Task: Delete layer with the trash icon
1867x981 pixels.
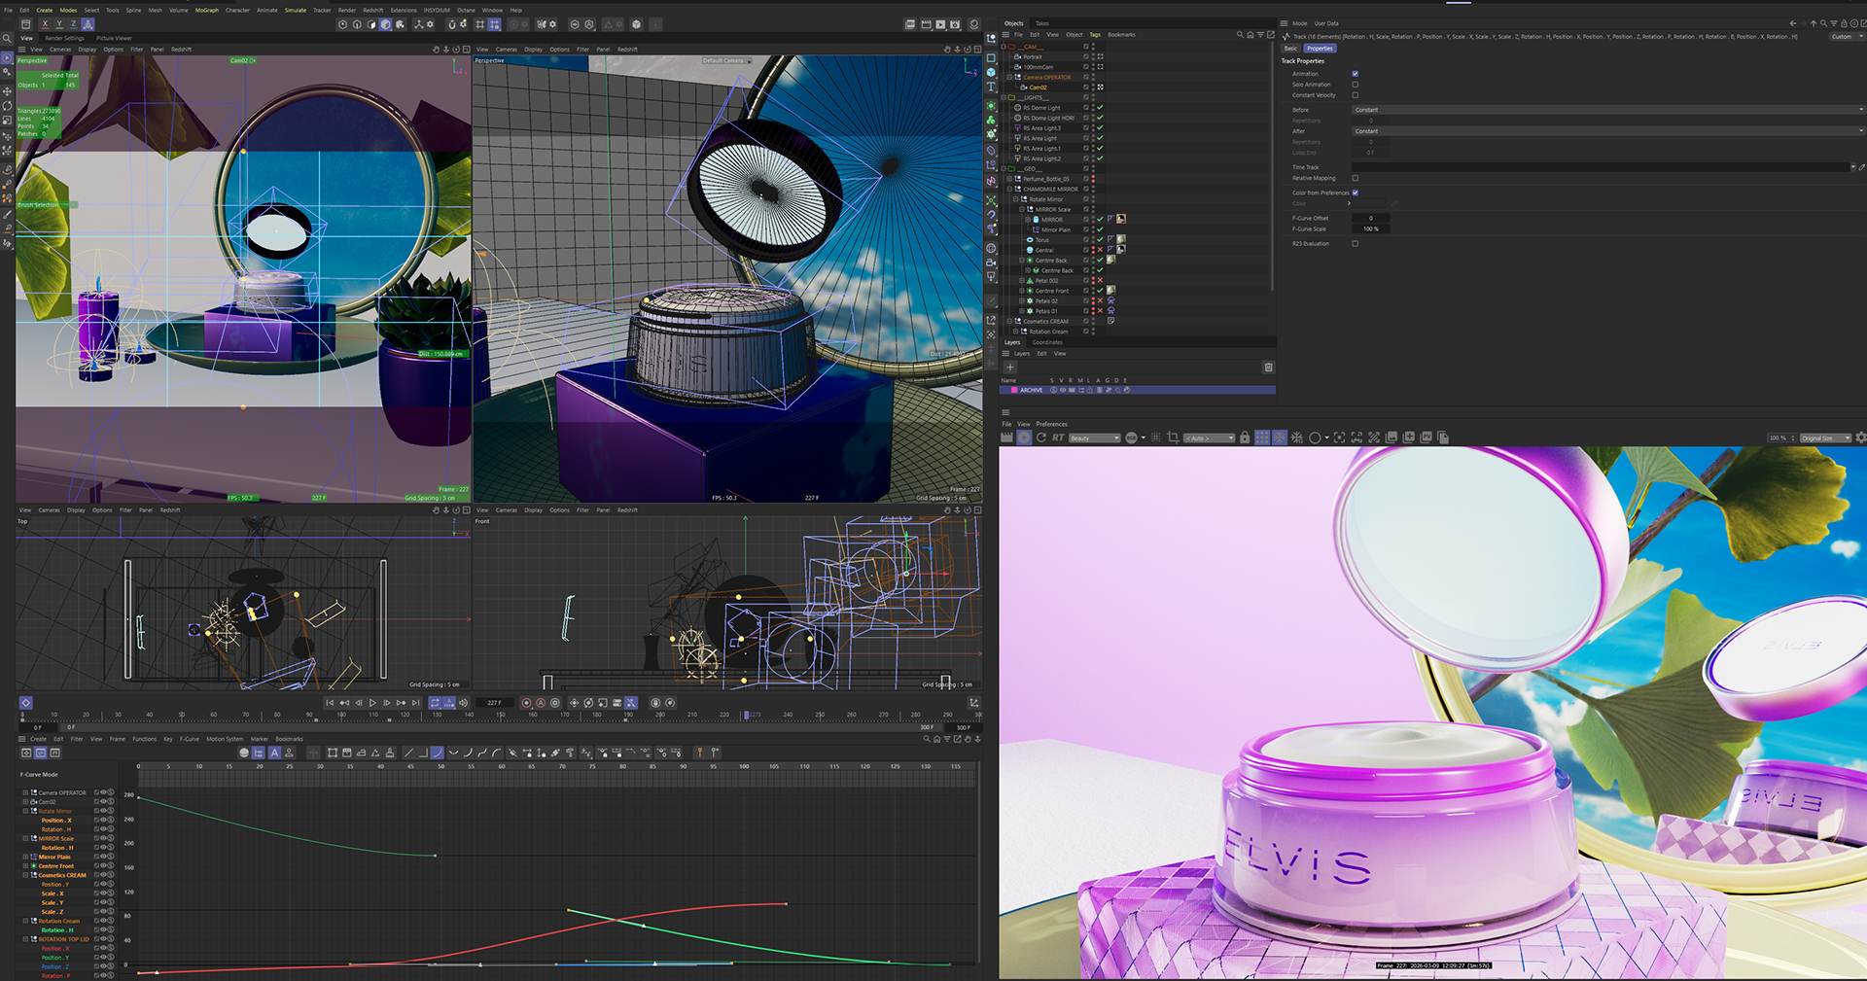Action: [1268, 368]
